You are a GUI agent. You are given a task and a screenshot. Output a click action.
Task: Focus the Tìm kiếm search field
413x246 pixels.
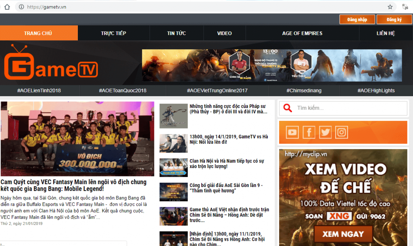point(343,108)
